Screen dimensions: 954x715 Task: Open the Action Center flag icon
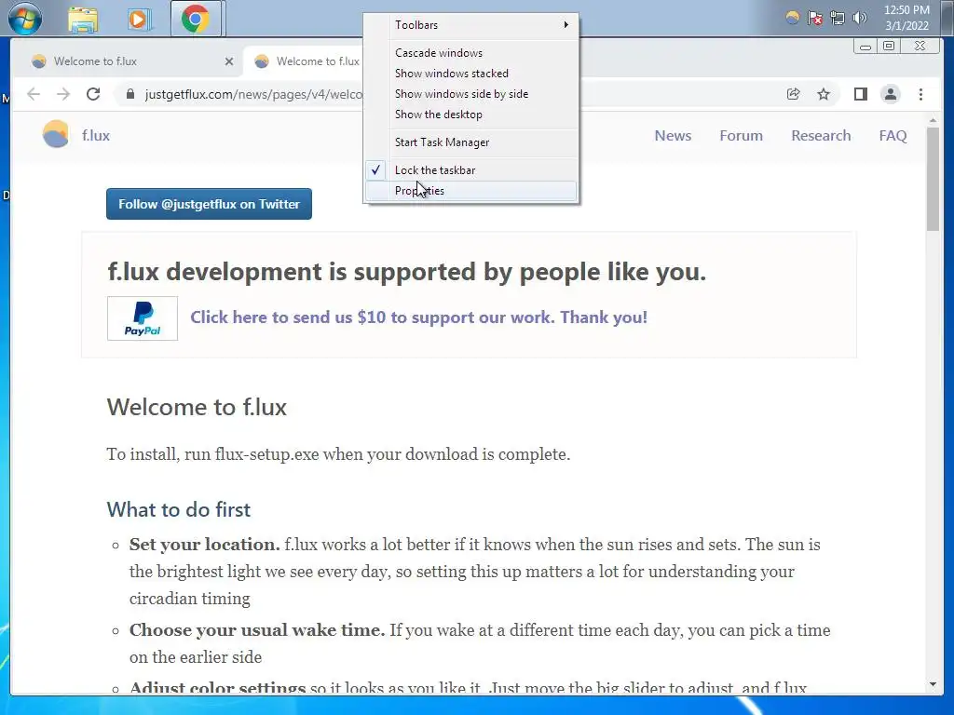click(x=814, y=18)
